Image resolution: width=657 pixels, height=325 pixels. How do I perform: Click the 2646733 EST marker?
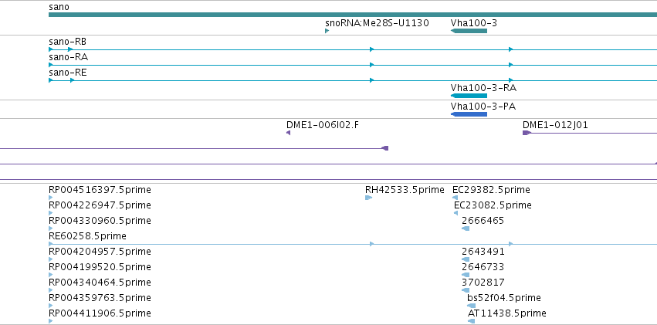click(466, 275)
